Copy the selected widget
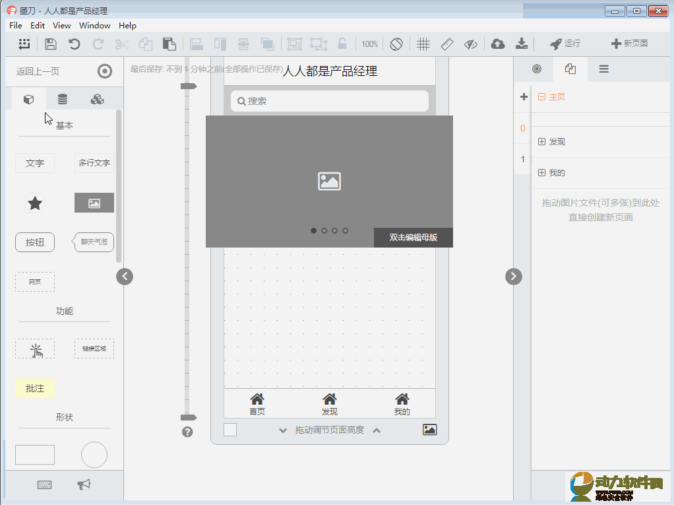Image resolution: width=674 pixels, height=505 pixels. pos(145,44)
